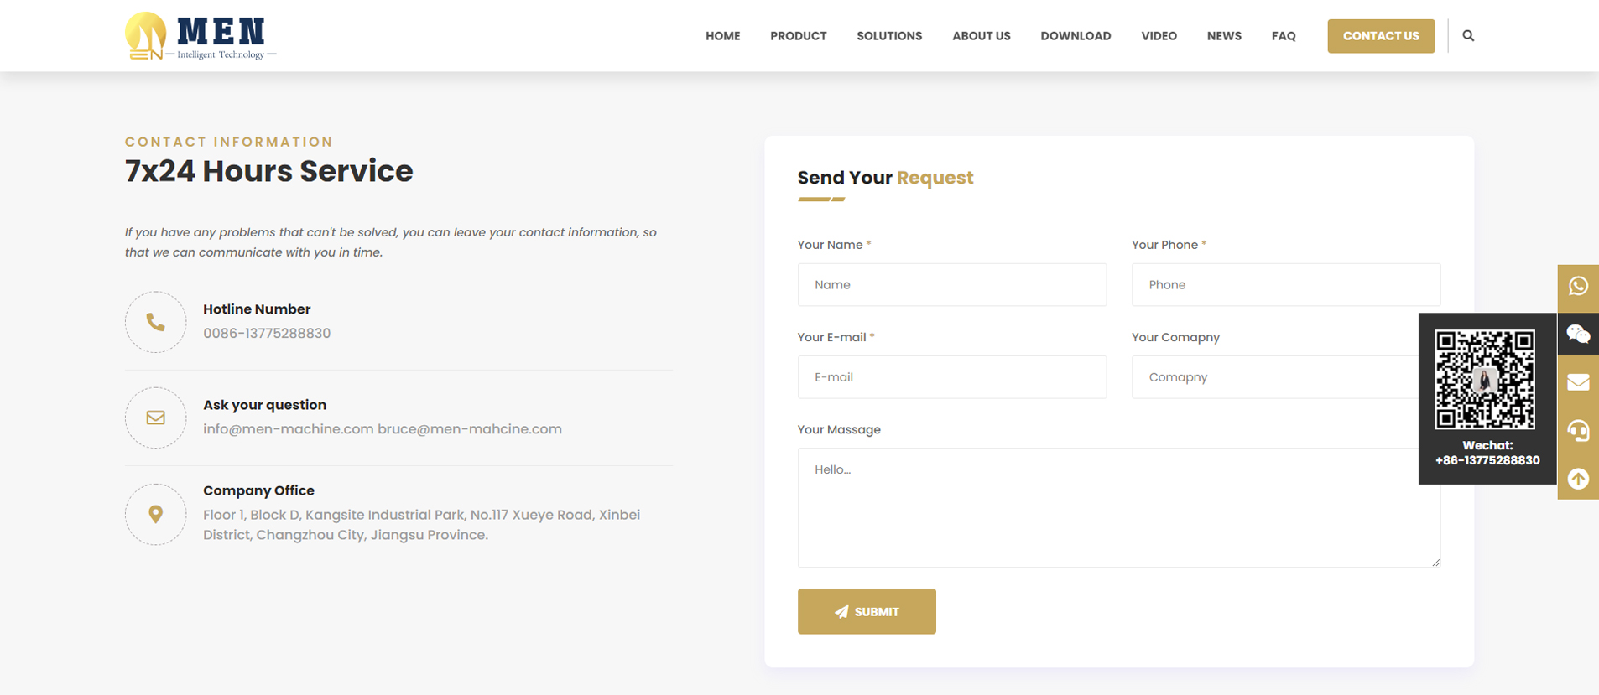The image size is (1599, 695).
Task: Click the location pin Company Office icon
Action: tap(156, 514)
